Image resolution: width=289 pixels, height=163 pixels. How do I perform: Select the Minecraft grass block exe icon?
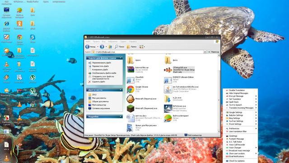[131, 109]
